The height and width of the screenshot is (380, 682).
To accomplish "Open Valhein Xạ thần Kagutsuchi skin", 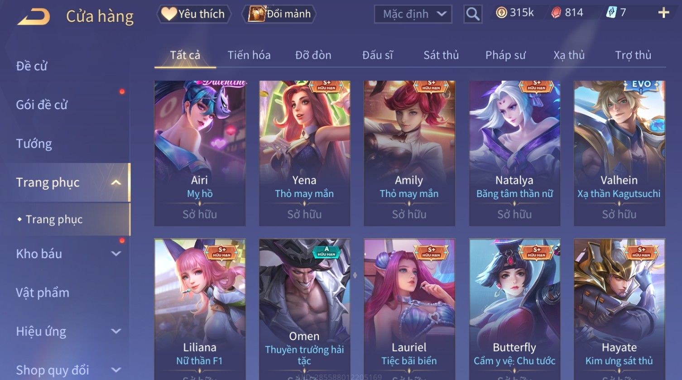I will [619, 153].
